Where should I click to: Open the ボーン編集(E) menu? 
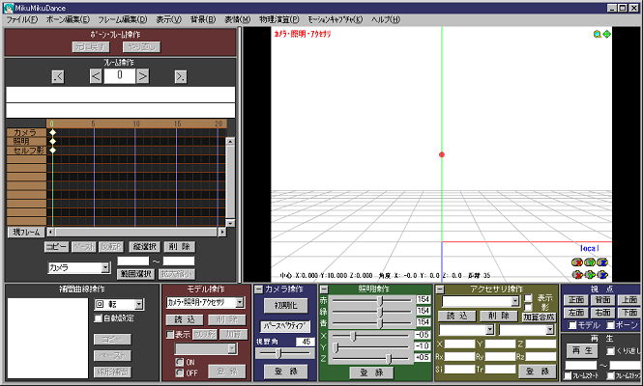pyautogui.click(x=68, y=19)
